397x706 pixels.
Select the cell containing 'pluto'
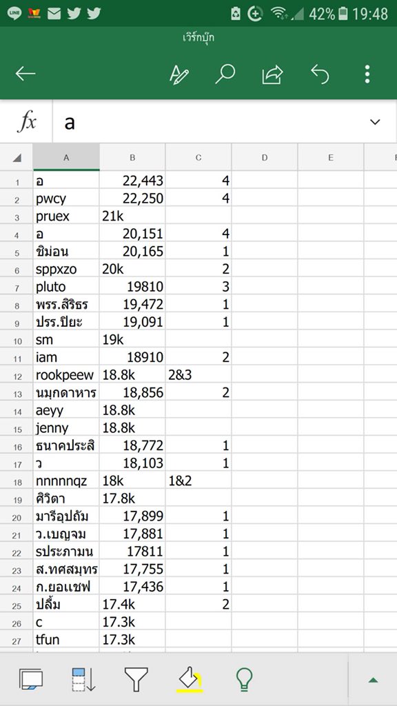click(66, 287)
